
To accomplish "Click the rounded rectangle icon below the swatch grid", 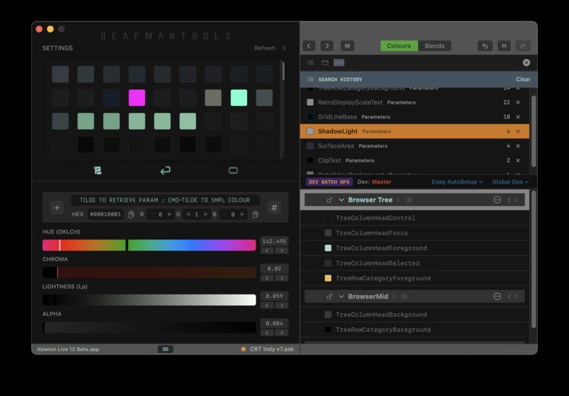I will (x=234, y=170).
